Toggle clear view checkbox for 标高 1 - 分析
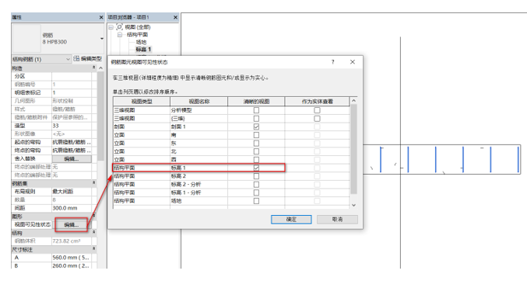 (256, 193)
